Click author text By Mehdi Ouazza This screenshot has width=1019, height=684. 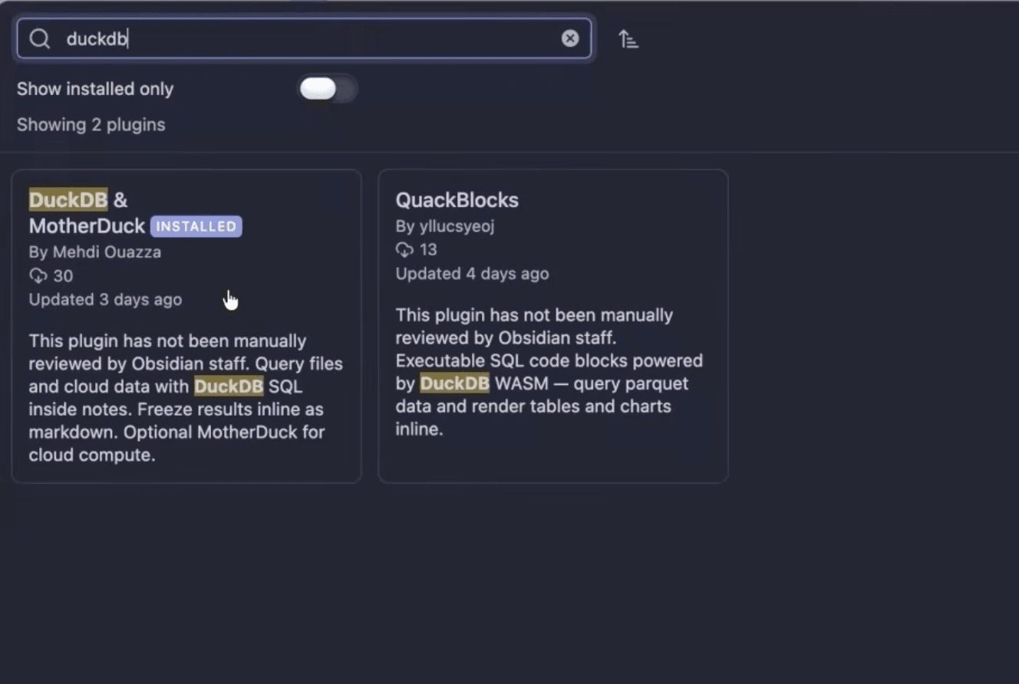click(x=95, y=252)
